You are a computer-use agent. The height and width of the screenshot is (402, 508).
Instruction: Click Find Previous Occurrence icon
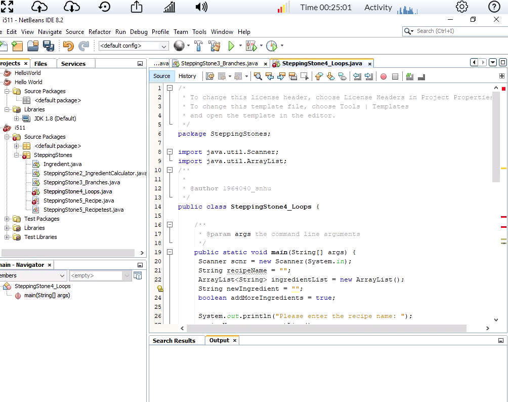[x=270, y=76]
